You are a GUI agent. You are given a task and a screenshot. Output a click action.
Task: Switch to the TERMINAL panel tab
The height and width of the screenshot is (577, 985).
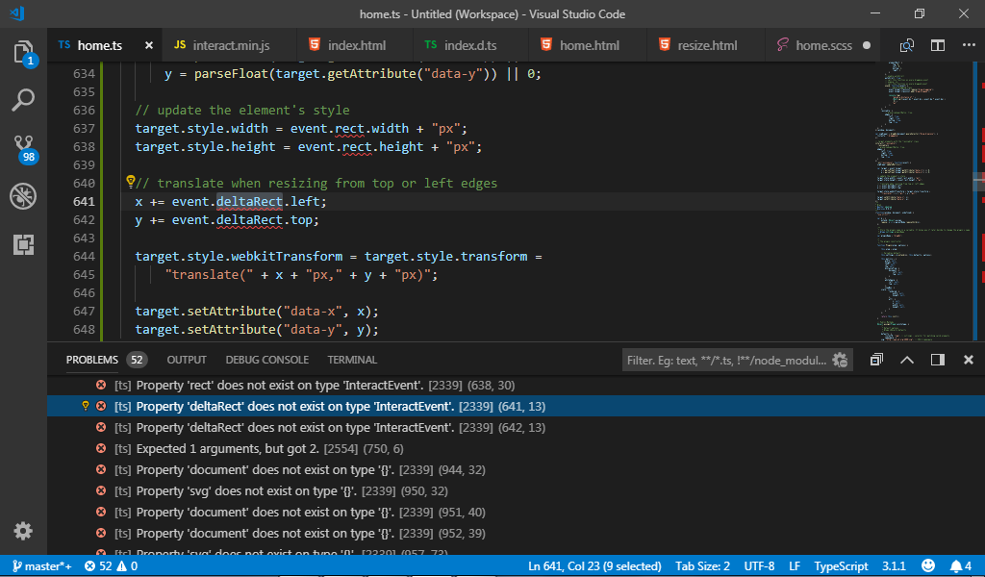pyautogui.click(x=351, y=360)
